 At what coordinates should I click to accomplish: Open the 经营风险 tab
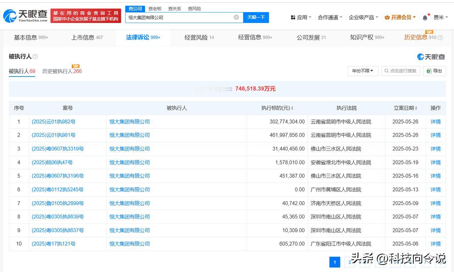tap(199, 38)
